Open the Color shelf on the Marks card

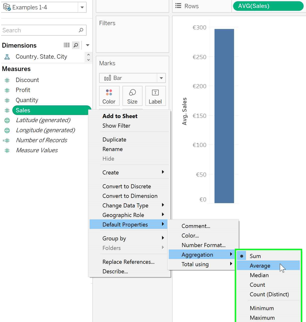pyautogui.click(x=109, y=96)
